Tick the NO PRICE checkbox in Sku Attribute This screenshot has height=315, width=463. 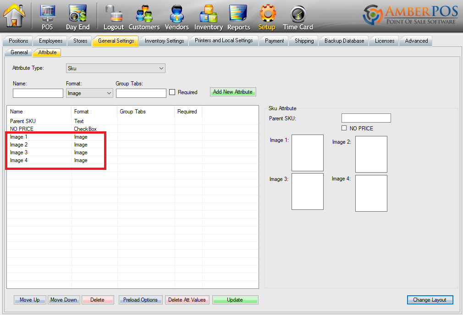[x=344, y=128]
